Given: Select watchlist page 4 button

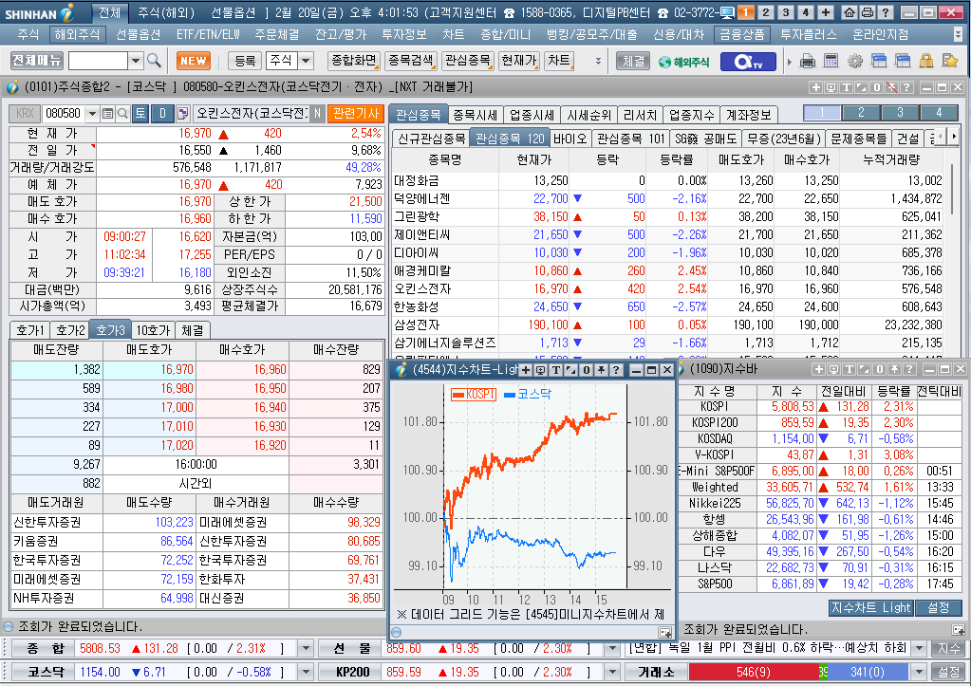Looking at the screenshot, I should coord(939,113).
